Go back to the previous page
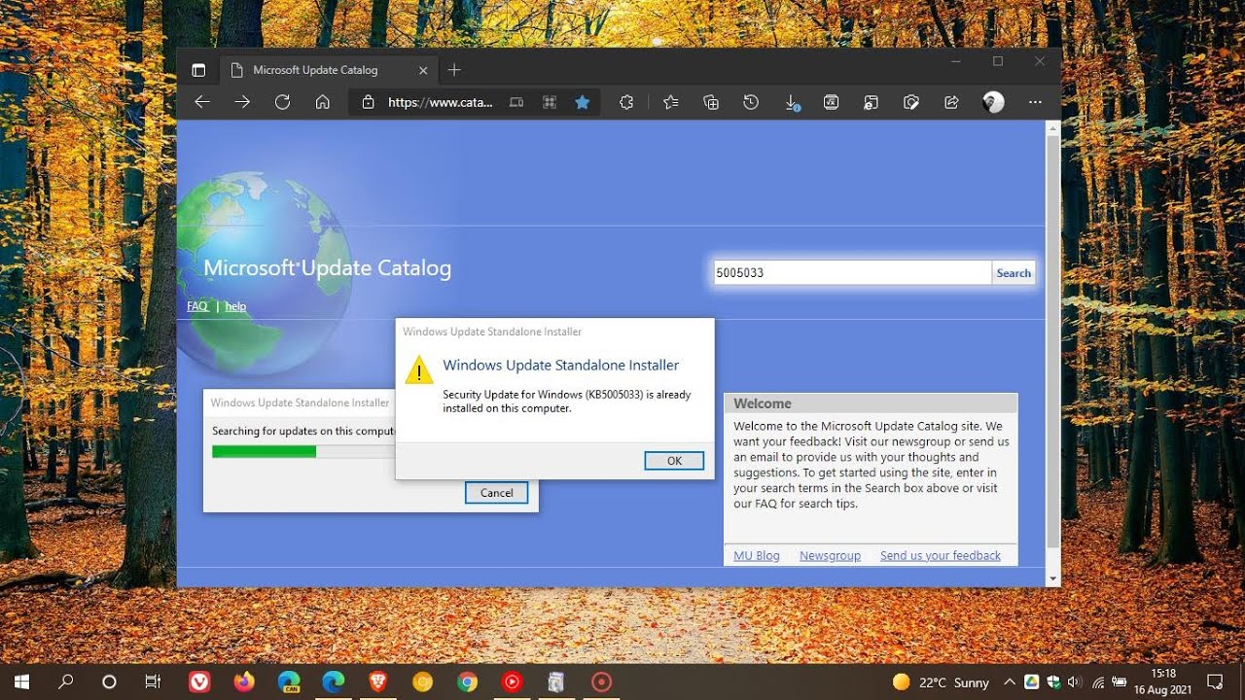The height and width of the screenshot is (700, 1245). 202,102
